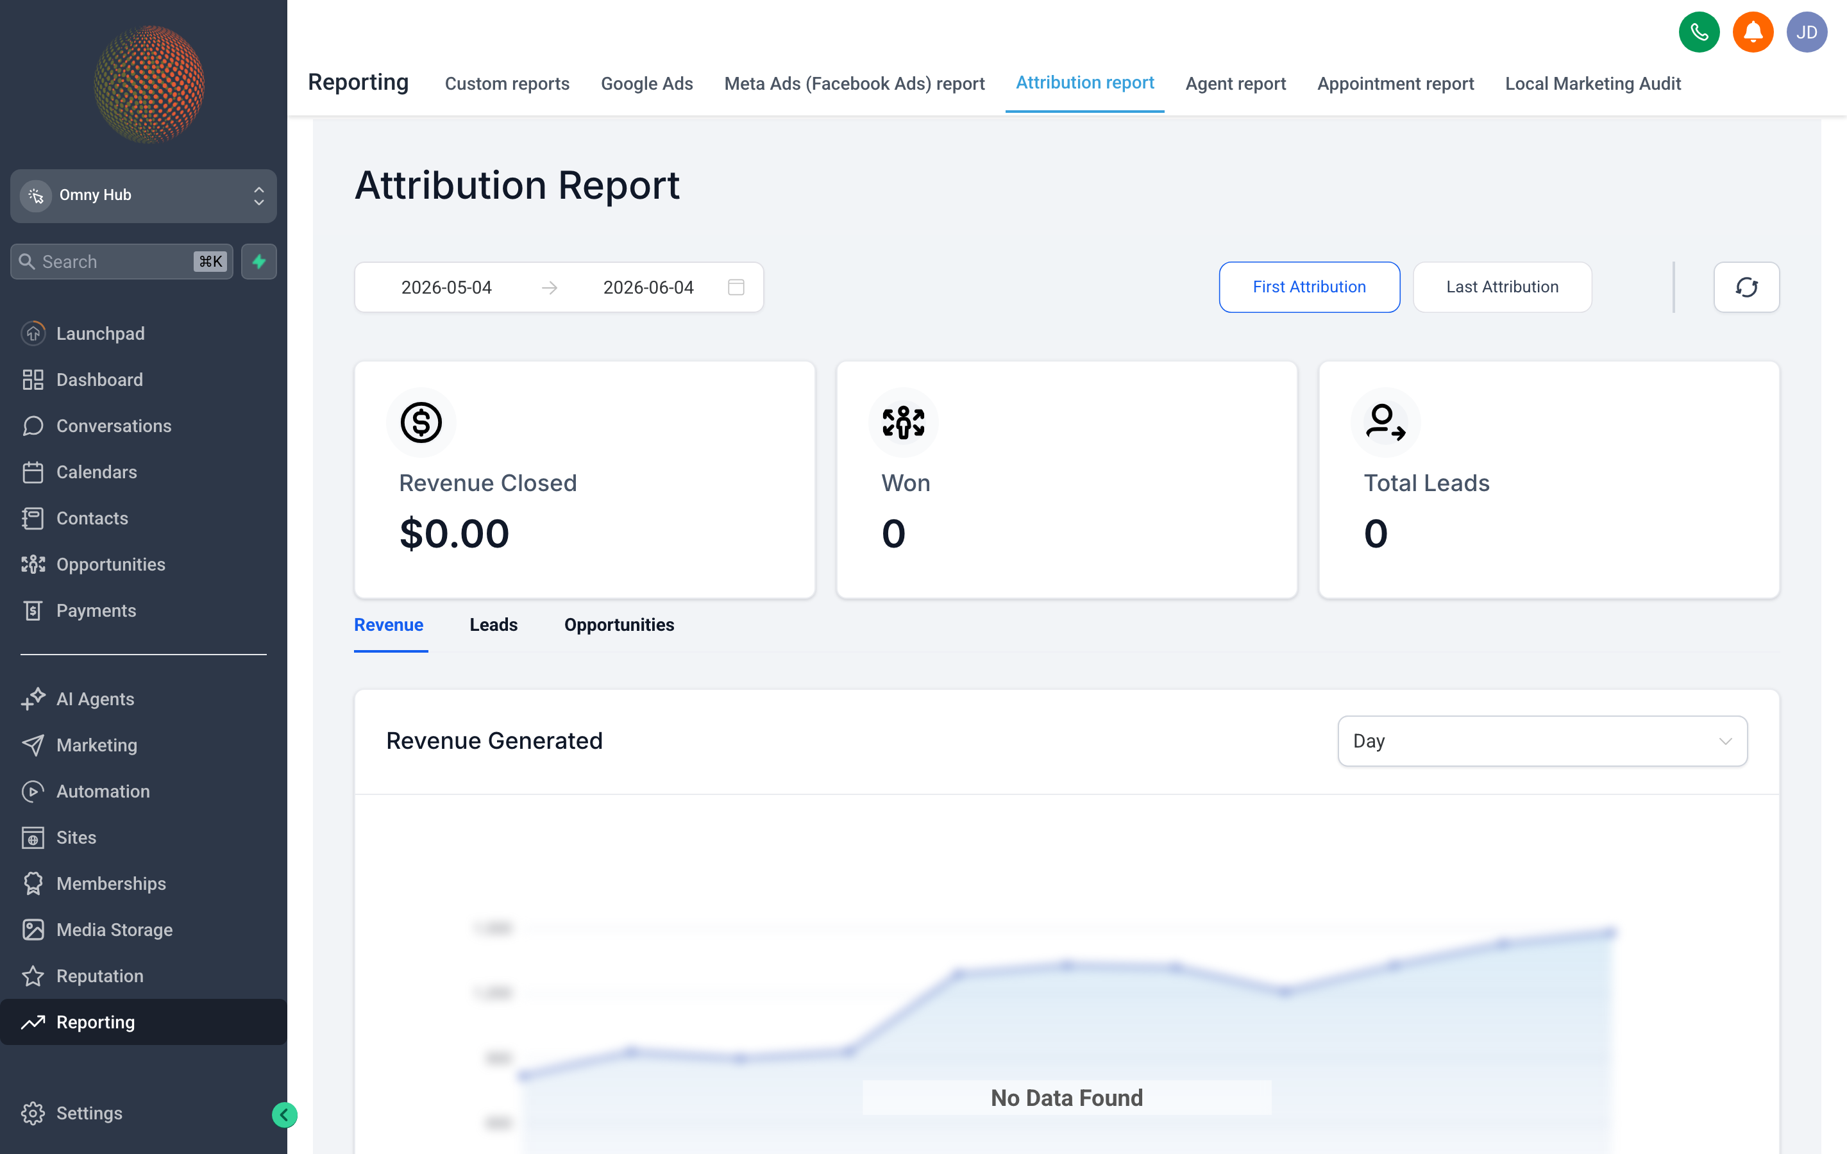Screen dimensions: 1847x1154
Task: Expand the Omny Hub account switcher
Action: (x=144, y=196)
